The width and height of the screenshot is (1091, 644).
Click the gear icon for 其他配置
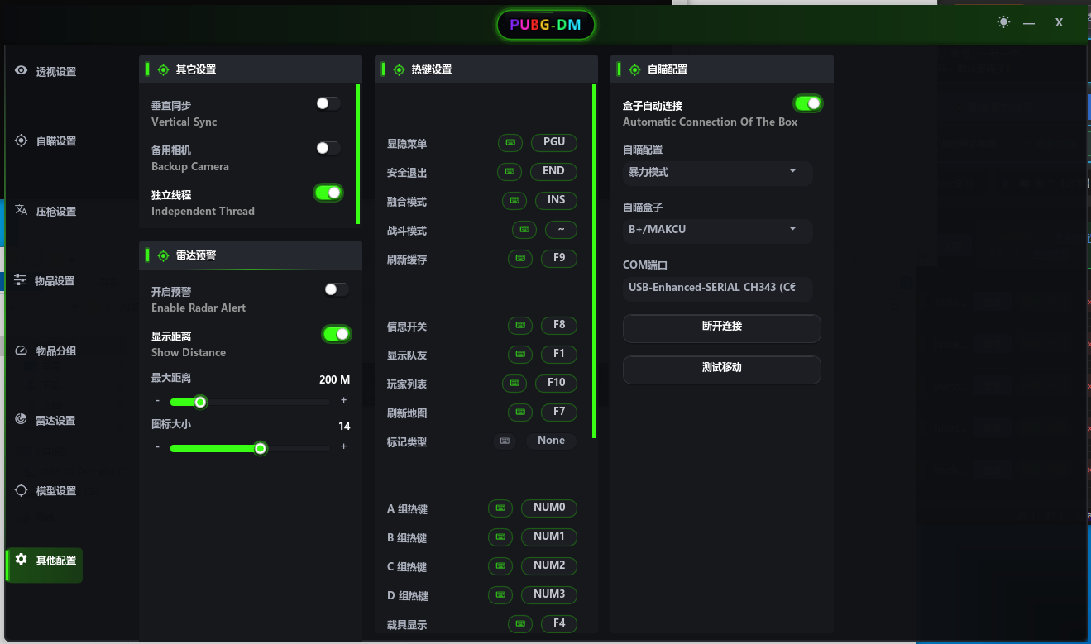[22, 560]
